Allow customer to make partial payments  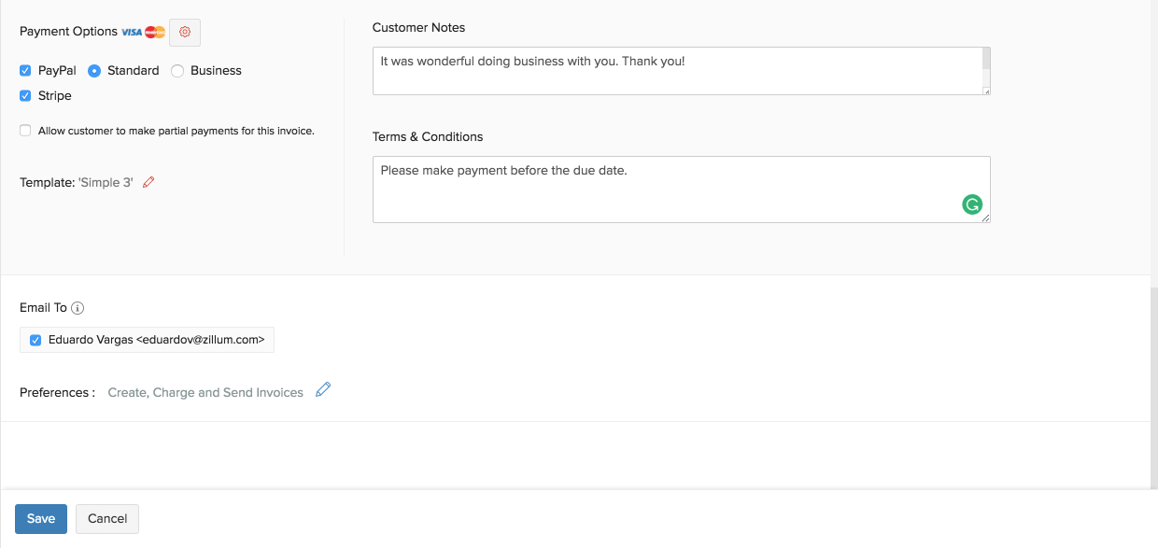(24, 130)
